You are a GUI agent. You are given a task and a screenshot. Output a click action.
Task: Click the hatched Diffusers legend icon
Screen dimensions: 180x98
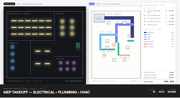145,44
